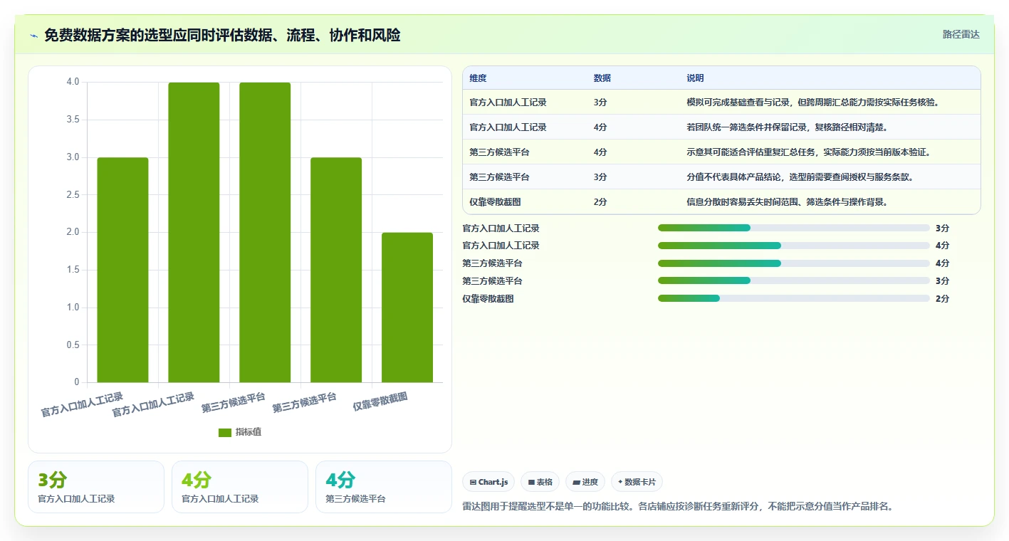Open the 3分 card for 官方入口加人工记录

point(96,487)
